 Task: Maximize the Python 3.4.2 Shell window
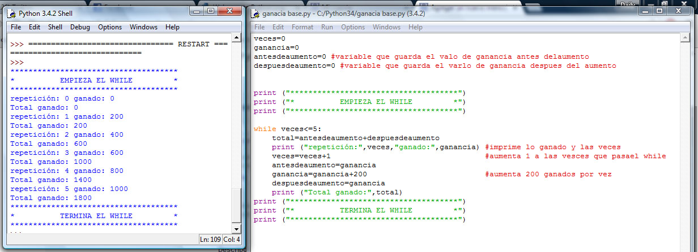coord(211,11)
